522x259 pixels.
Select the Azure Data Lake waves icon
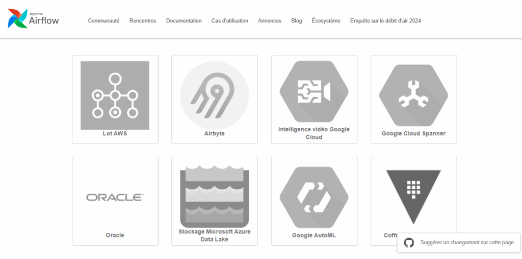pyautogui.click(x=215, y=195)
